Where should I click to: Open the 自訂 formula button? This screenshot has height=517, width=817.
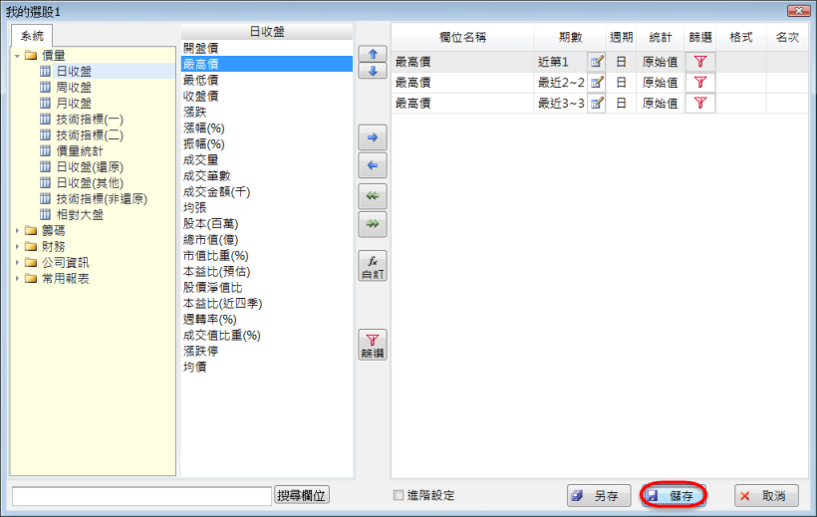tap(372, 265)
